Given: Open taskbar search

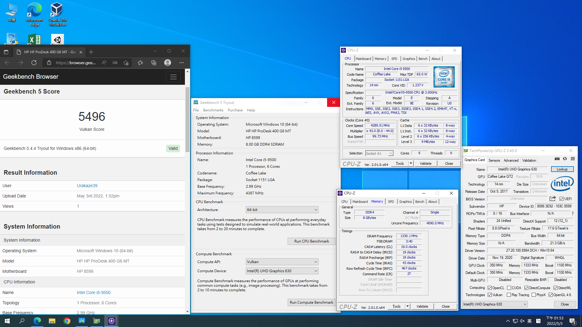Looking at the screenshot, I should tap(22, 321).
